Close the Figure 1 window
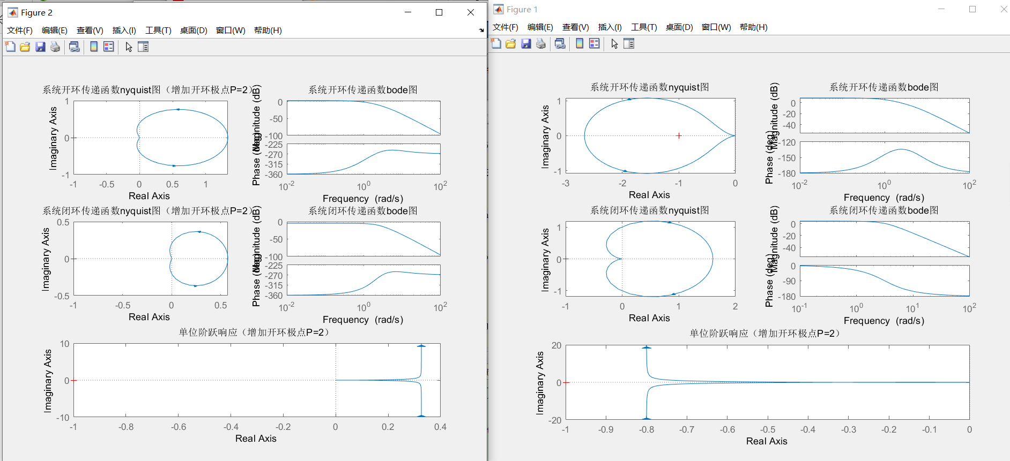This screenshot has height=461, width=1010. tap(1004, 9)
